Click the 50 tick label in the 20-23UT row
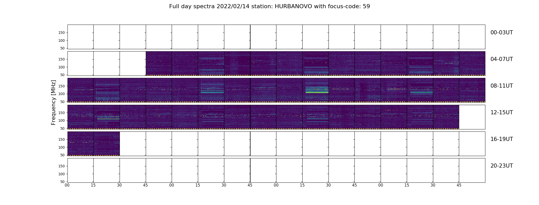 tap(63, 182)
